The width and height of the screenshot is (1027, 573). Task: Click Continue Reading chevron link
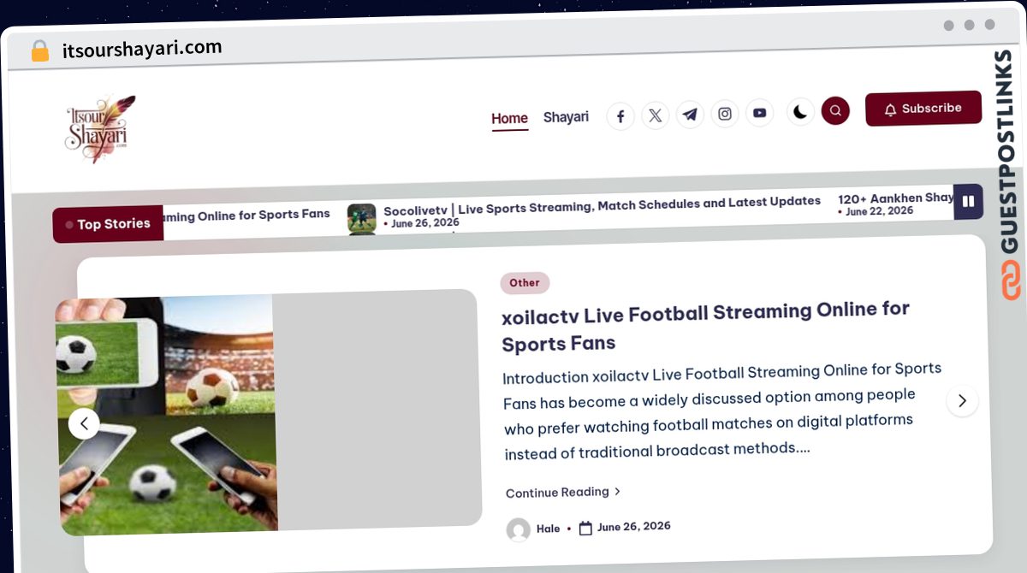[x=563, y=493]
